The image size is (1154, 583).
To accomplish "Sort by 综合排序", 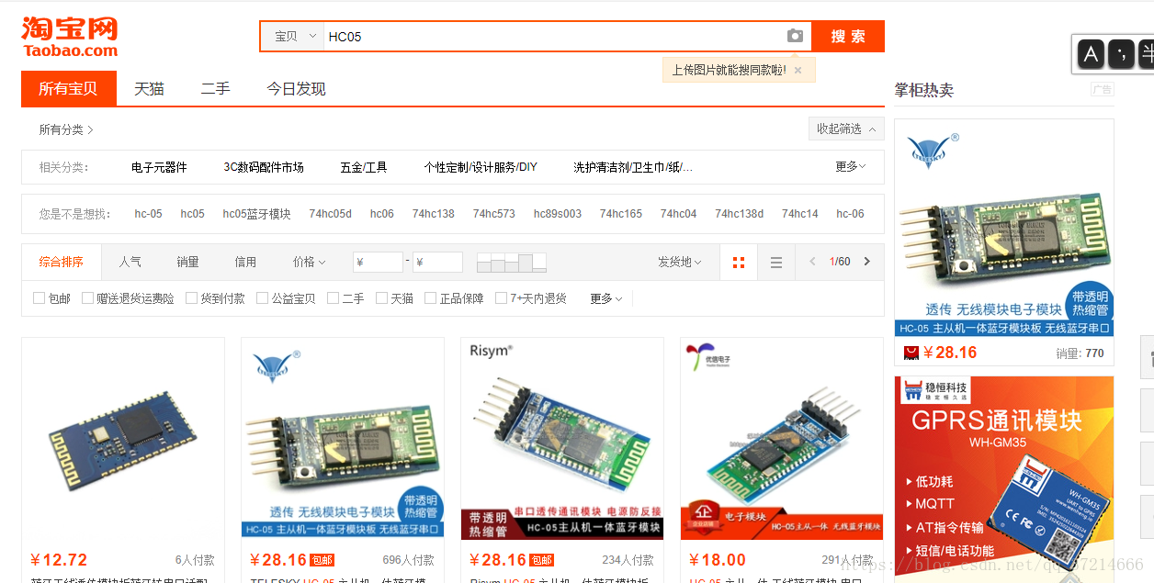I will [62, 263].
